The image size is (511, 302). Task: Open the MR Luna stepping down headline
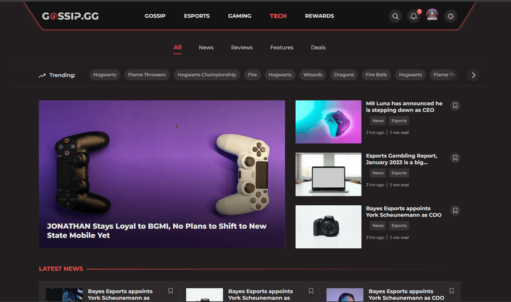click(x=404, y=107)
